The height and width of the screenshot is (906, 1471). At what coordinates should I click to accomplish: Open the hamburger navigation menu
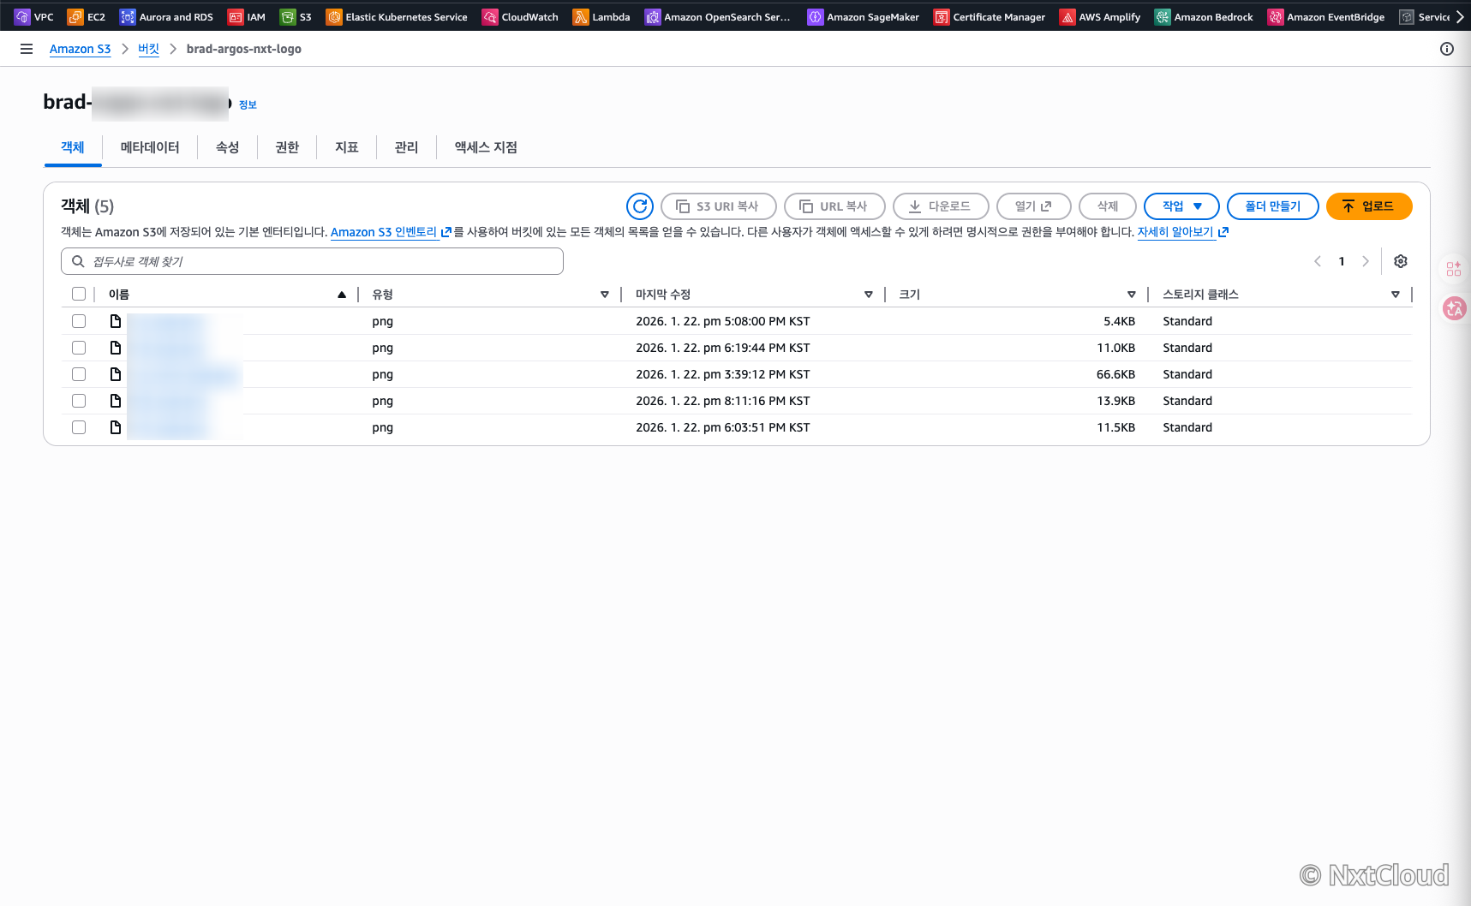click(27, 49)
